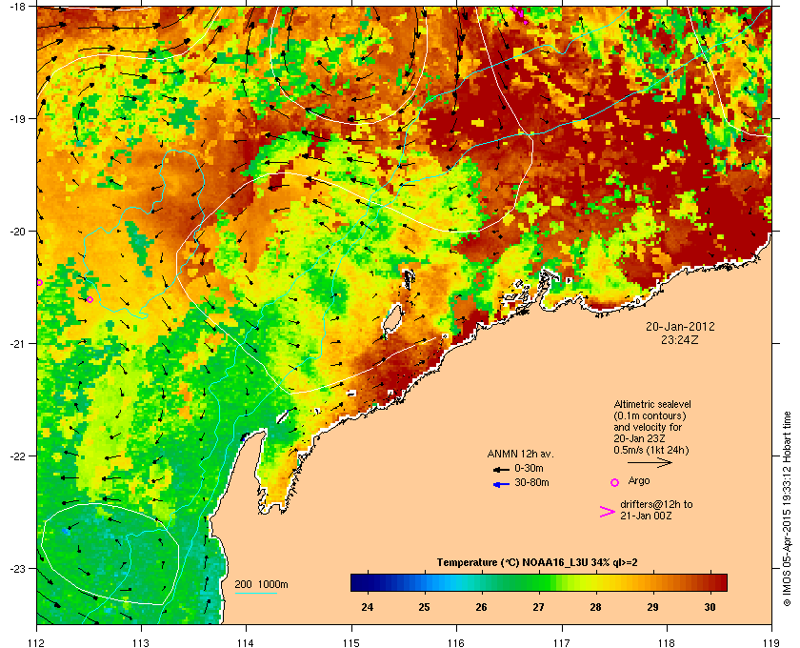Screen dimensions: 800x648
Task: Click the '0.5m/s (1kt 24h)' legend text
Action: click(x=651, y=451)
